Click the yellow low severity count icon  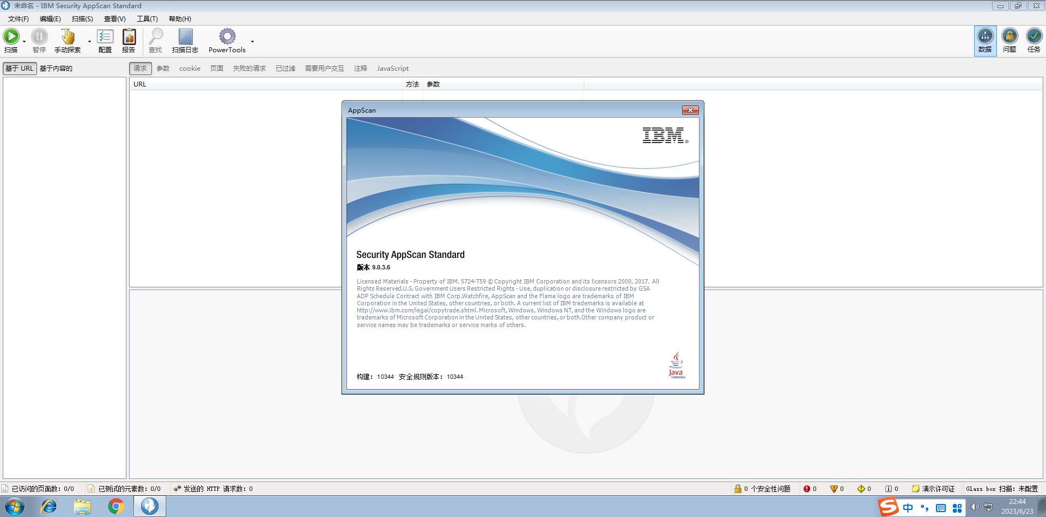tap(861, 489)
